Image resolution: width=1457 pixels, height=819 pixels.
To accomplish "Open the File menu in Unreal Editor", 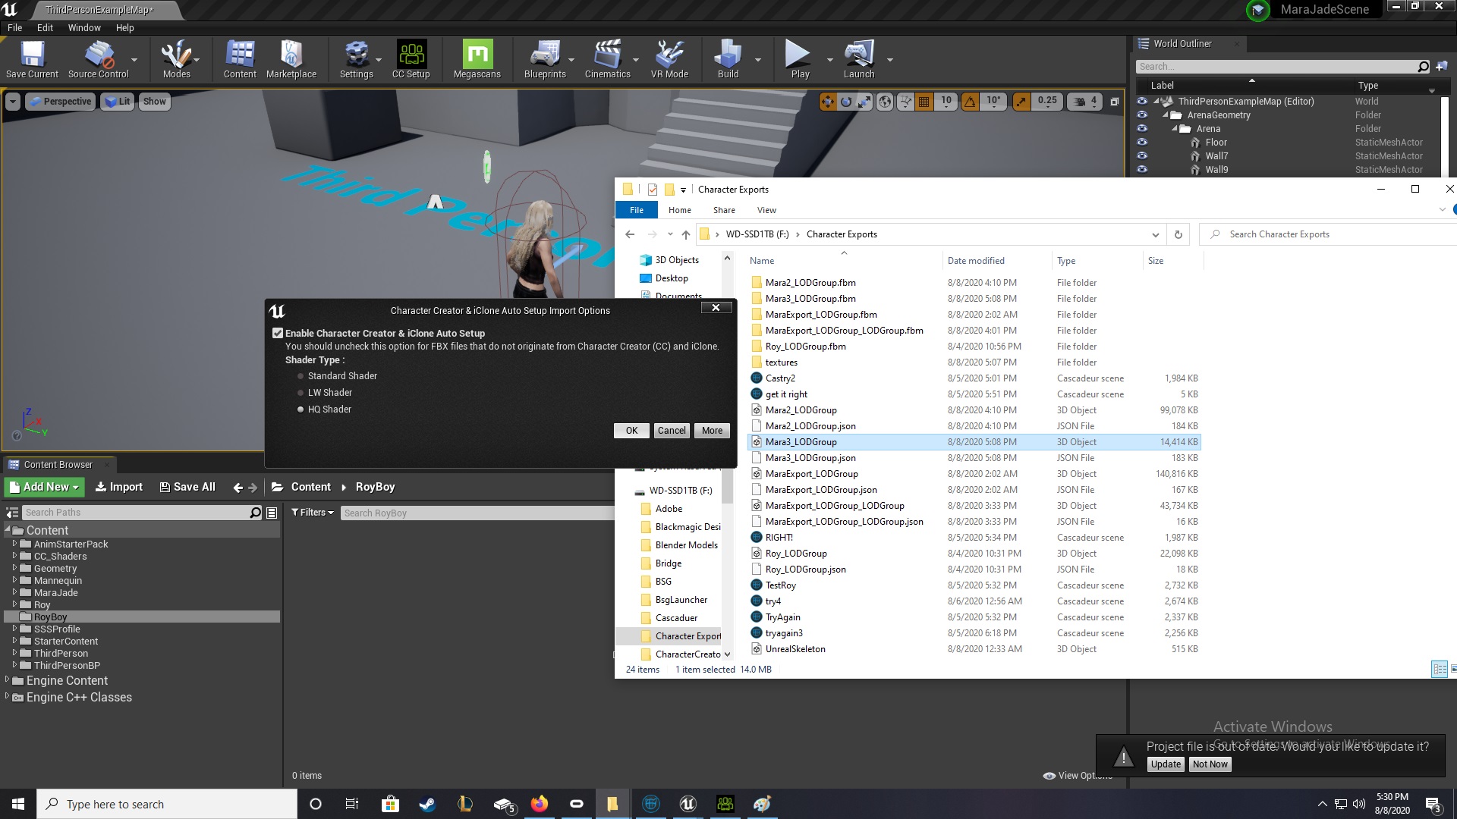I will (14, 27).
